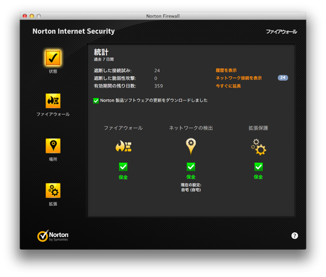This screenshot has height=277, width=326.
Task: Click green checkmark under firewall status
Action: 123,167
